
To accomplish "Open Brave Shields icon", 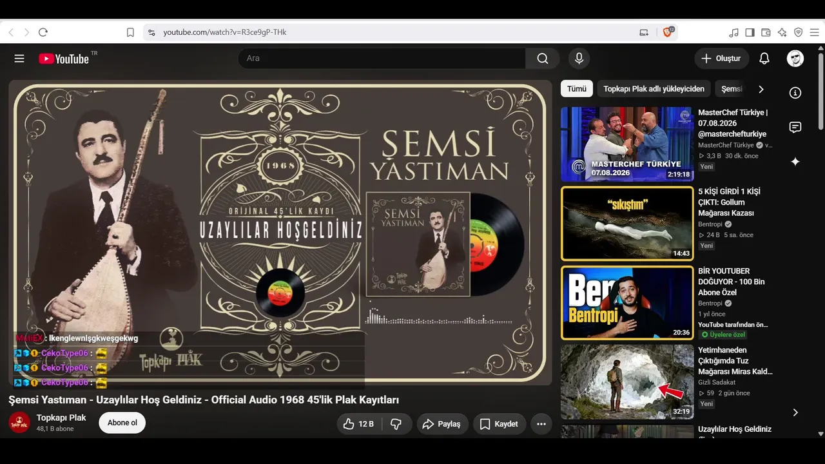I will 668,32.
